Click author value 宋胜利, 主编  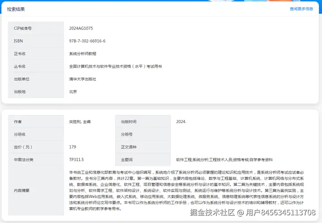pos(80,122)
